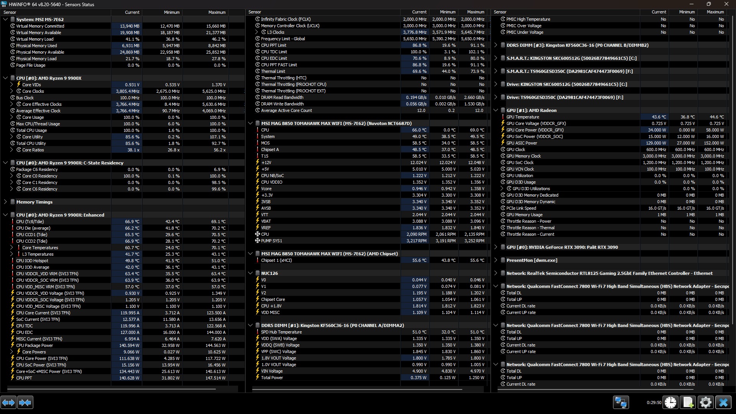Image resolution: width=736 pixels, height=414 pixels.
Task: Expand Core Effective Clocks sub-items
Action: click(x=11, y=104)
